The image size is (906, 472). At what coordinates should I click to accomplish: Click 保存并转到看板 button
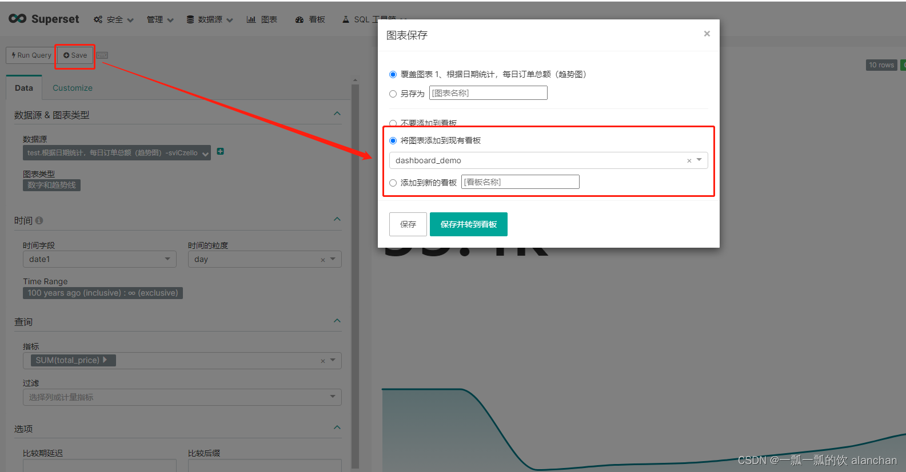pyautogui.click(x=469, y=224)
